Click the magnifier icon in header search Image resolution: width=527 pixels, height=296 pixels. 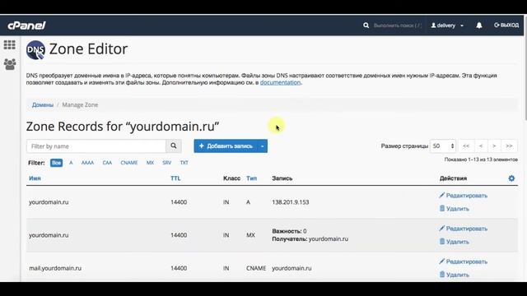click(366, 25)
